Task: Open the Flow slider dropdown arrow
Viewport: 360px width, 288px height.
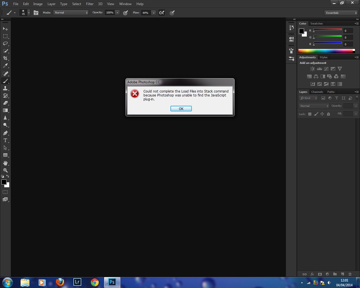Action: tap(154, 13)
